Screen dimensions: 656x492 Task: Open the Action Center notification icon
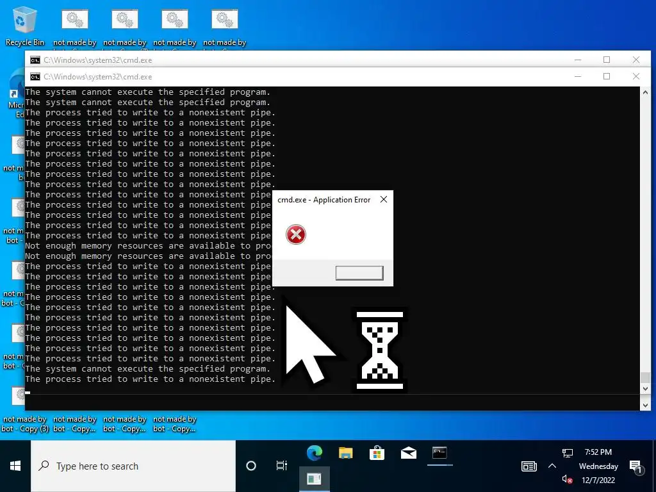tap(636, 466)
